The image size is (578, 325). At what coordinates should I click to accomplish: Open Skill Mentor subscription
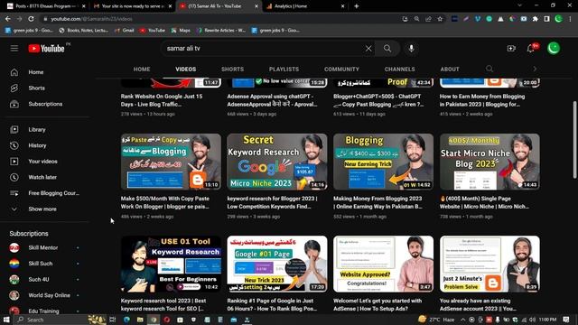[44, 247]
